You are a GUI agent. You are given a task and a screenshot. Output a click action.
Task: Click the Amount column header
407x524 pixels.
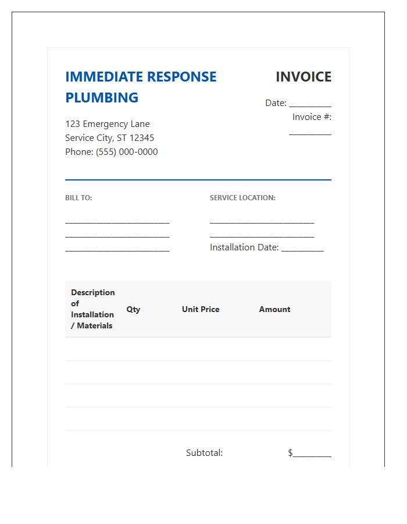point(274,310)
